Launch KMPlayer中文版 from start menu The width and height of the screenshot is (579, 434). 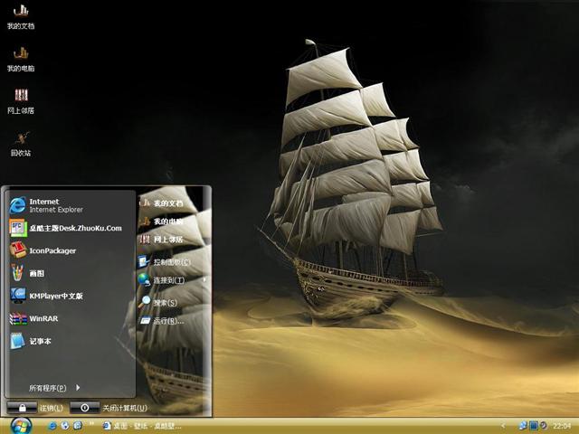point(46,296)
